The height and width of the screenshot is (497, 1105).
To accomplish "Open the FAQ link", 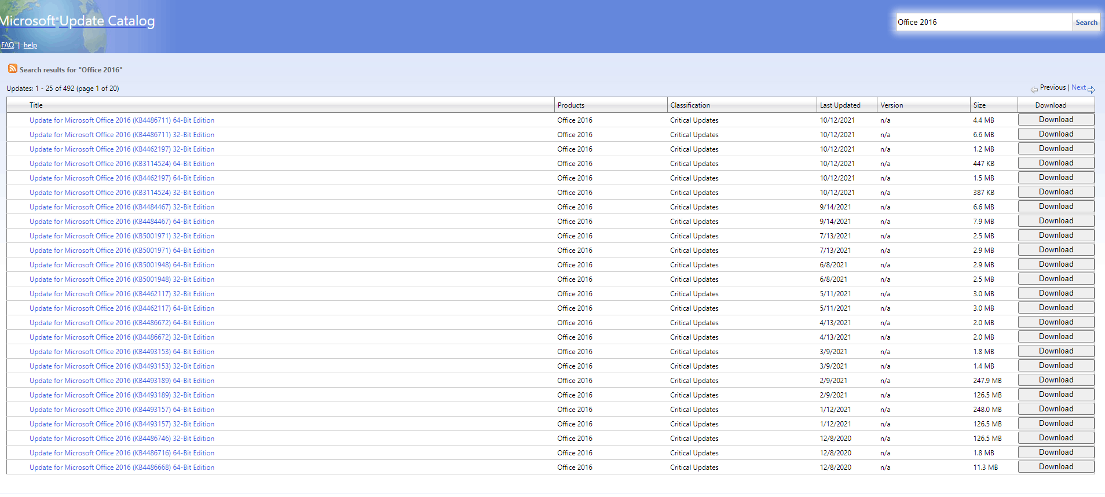I will coord(8,45).
